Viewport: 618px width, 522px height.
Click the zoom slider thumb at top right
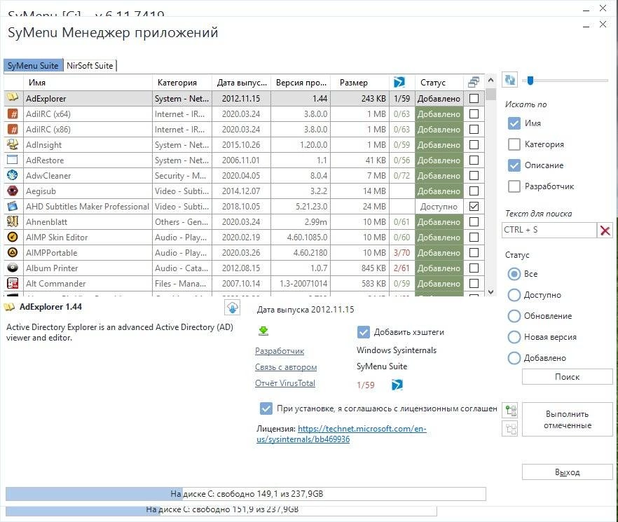click(530, 81)
